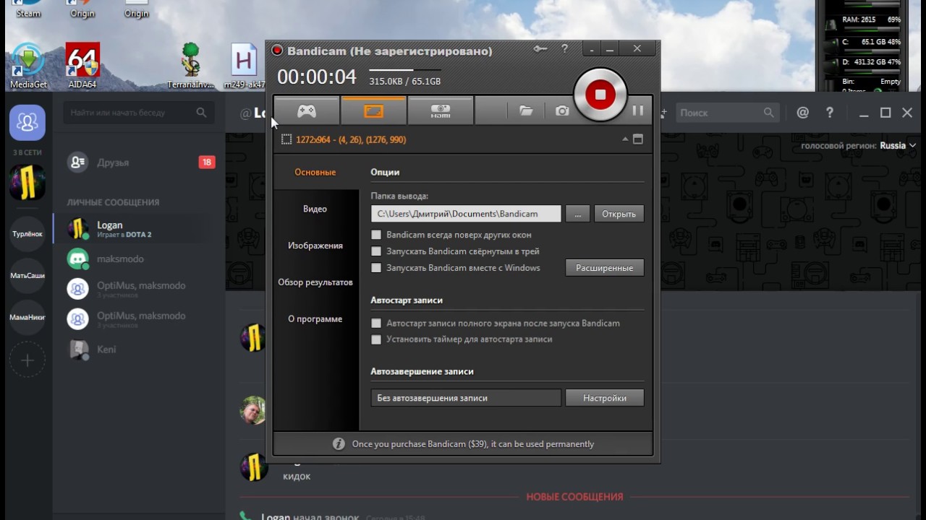Open the Турлёнок server
This screenshot has height=520, width=926.
click(27, 234)
